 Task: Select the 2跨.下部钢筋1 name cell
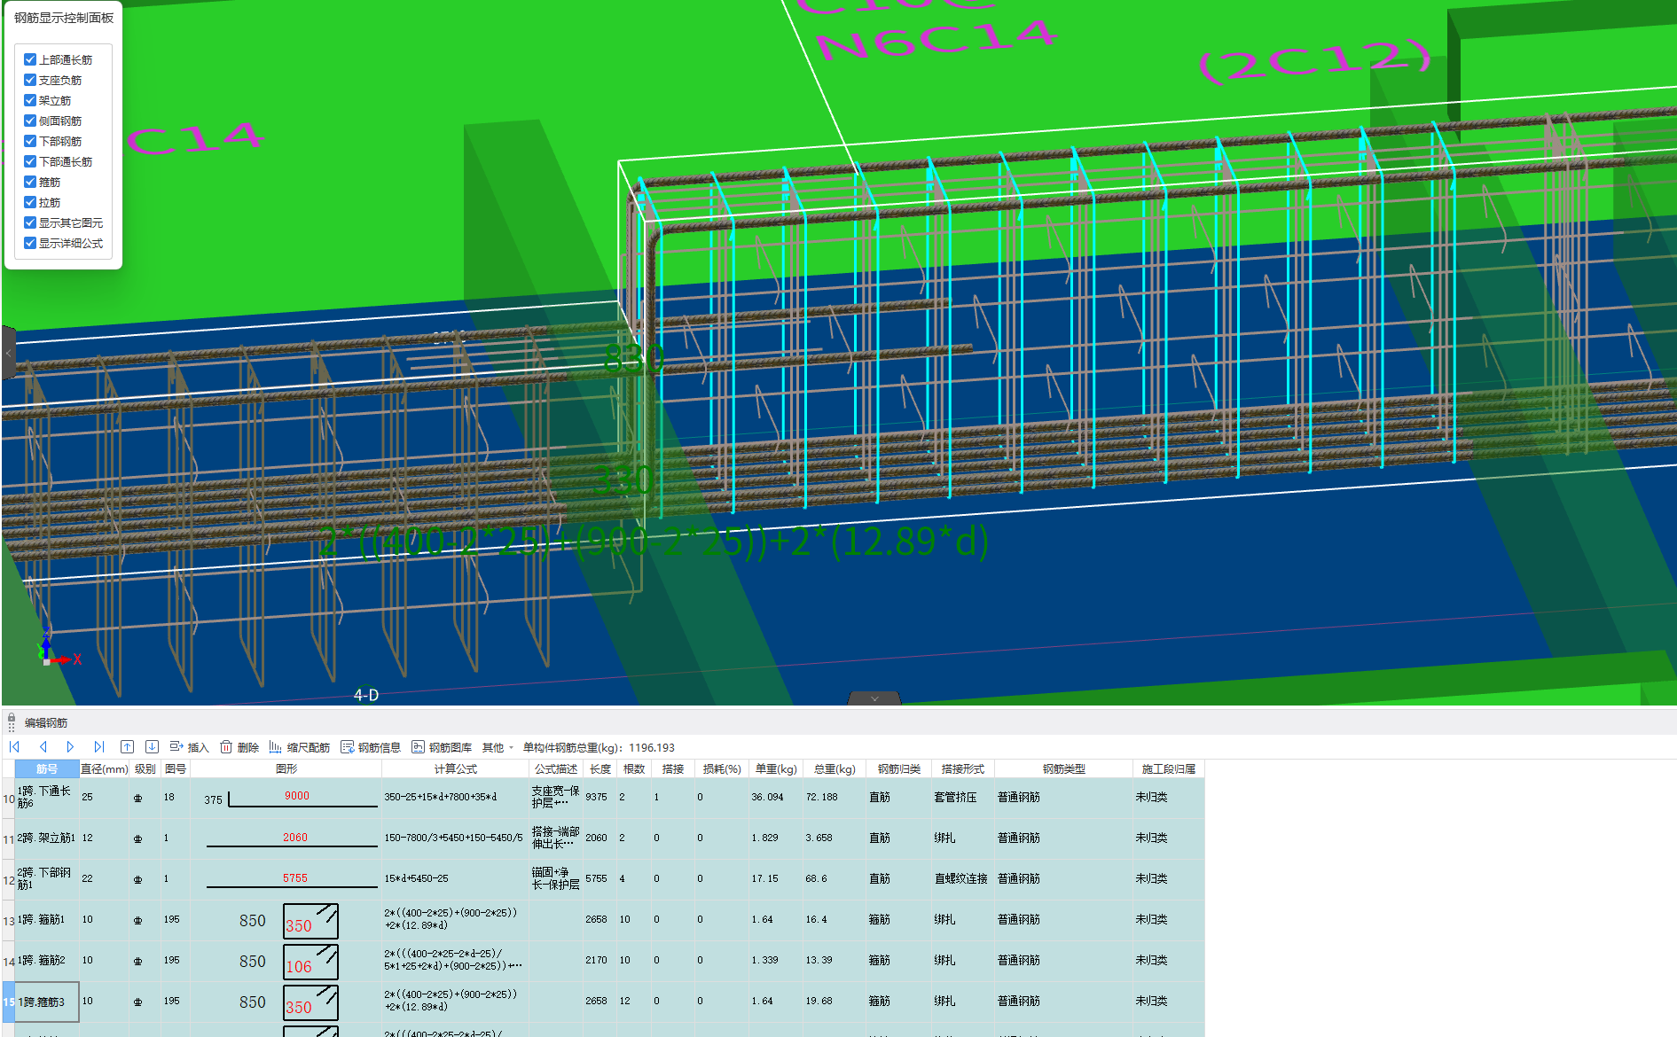tap(47, 878)
